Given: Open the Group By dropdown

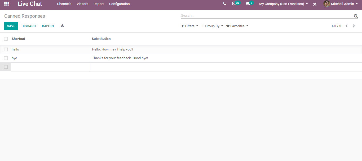Looking at the screenshot, I should pyautogui.click(x=212, y=26).
